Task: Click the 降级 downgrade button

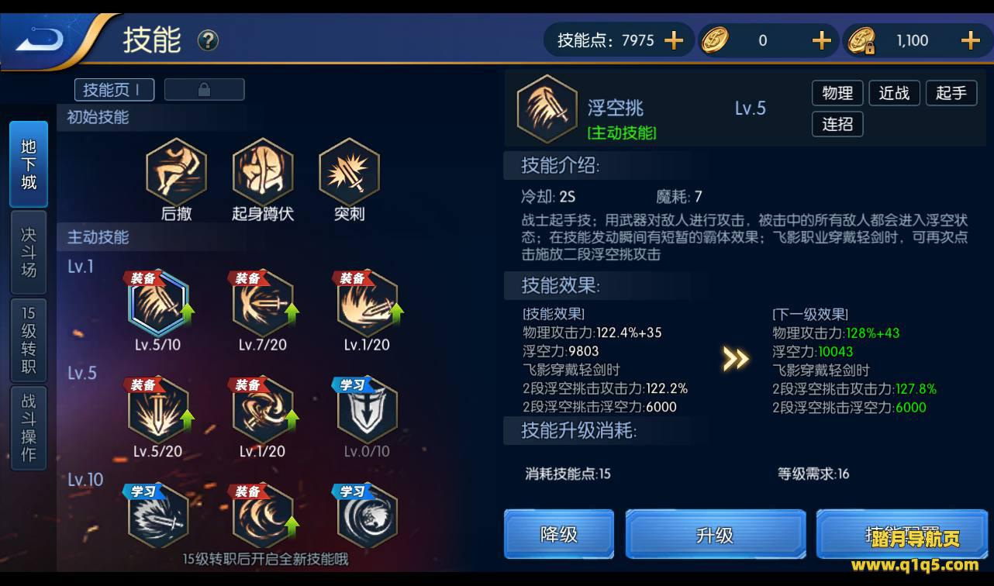Action: point(559,534)
